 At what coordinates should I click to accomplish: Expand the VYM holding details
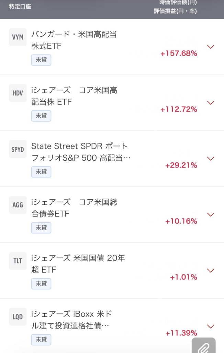pyautogui.click(x=211, y=47)
